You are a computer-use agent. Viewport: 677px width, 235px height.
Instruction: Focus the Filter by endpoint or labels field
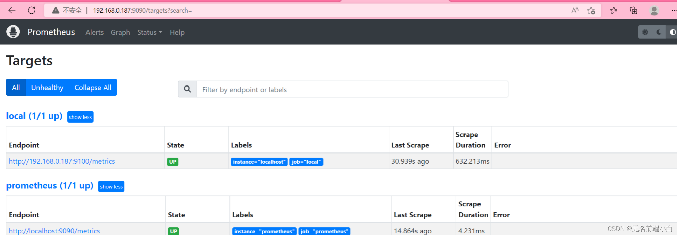pos(352,89)
